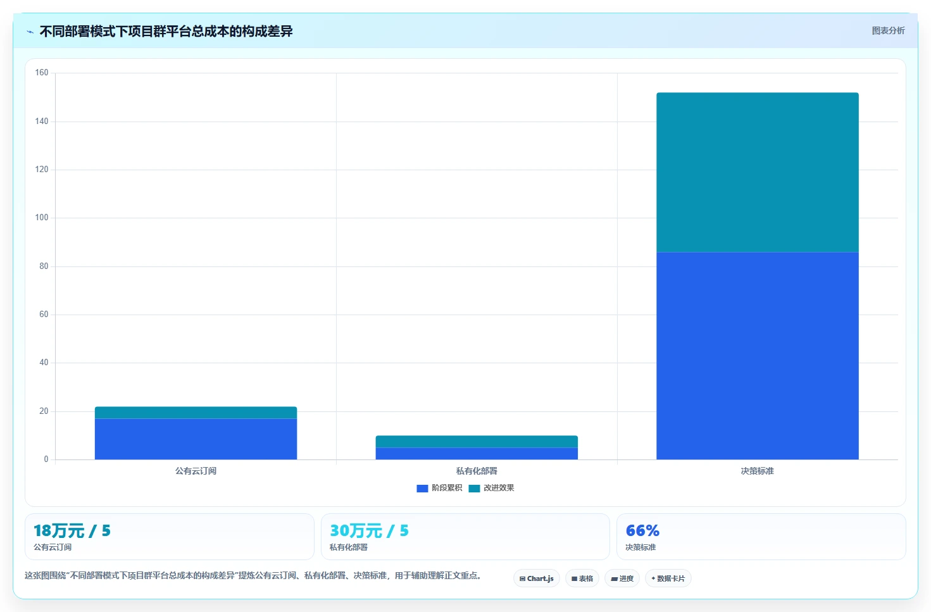Select the 进度 tag chip
Image resolution: width=931 pixels, height=612 pixels.
click(622, 578)
